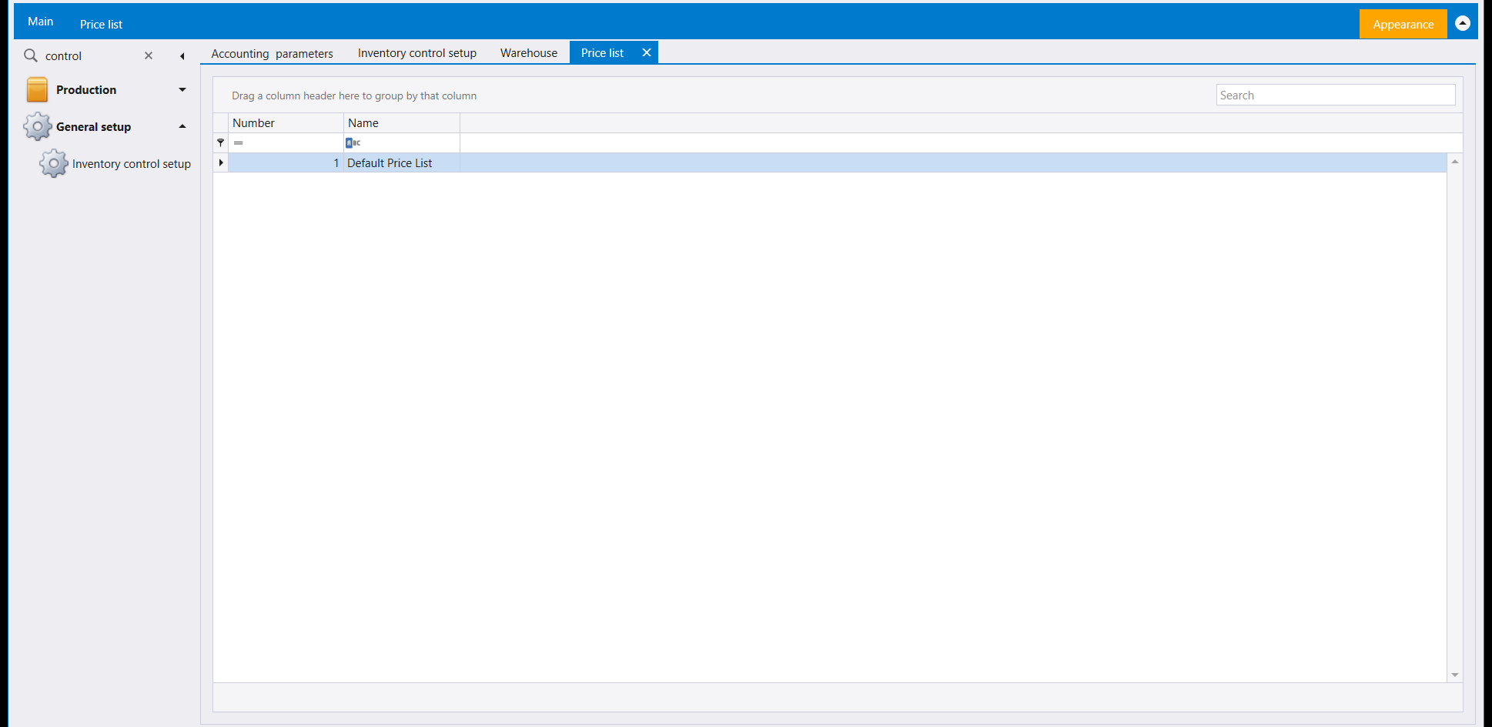Focus the grid Search field
Image resolution: width=1492 pixels, height=727 pixels.
tap(1336, 95)
